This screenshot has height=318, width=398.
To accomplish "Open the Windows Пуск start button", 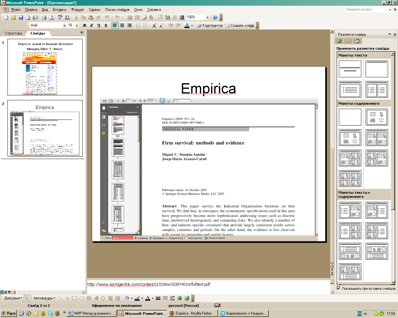I will 9,313.
